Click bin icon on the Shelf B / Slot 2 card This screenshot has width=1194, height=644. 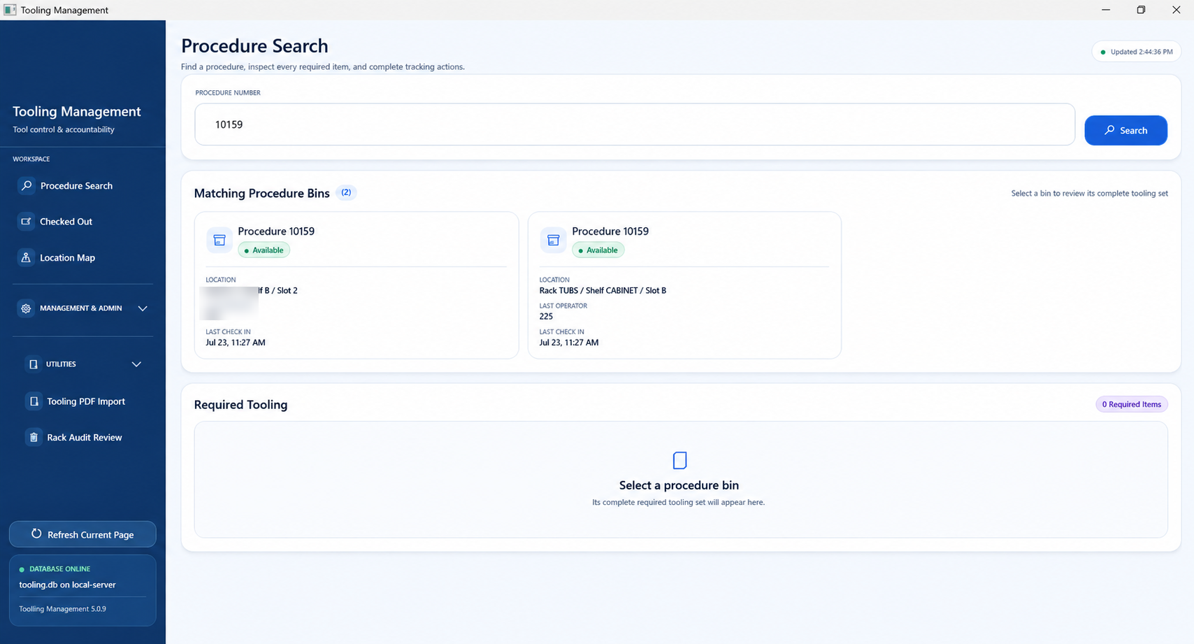click(220, 240)
